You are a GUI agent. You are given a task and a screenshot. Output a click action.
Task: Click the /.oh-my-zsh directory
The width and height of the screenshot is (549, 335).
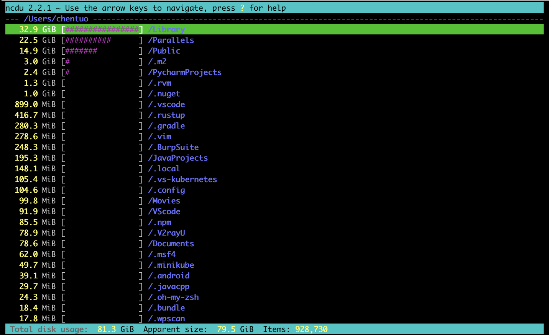173,297
